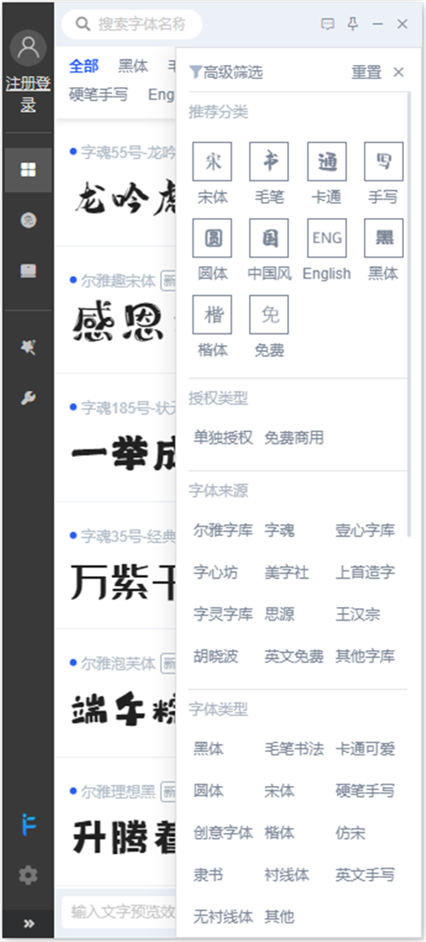The width and height of the screenshot is (426, 942).
Task: Pick 毛笔书法 font type
Action: (294, 749)
